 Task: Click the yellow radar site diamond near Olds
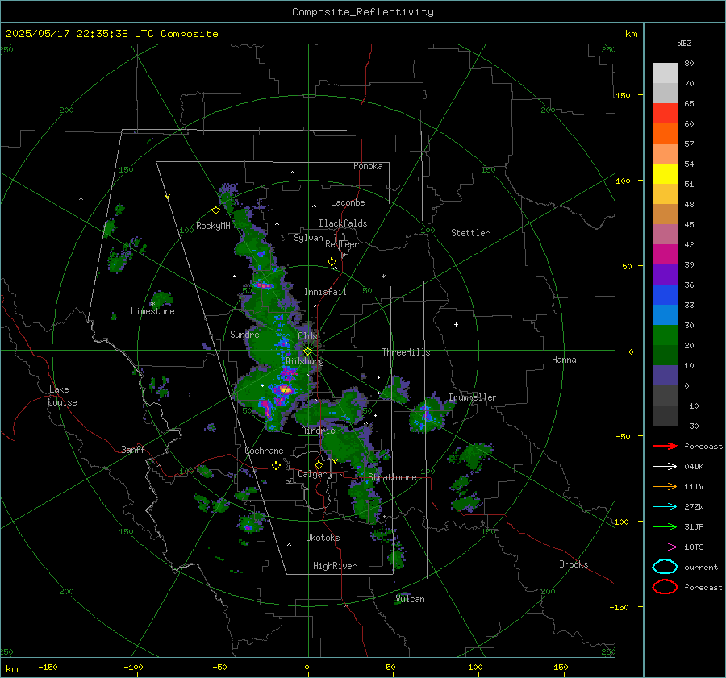pos(307,351)
